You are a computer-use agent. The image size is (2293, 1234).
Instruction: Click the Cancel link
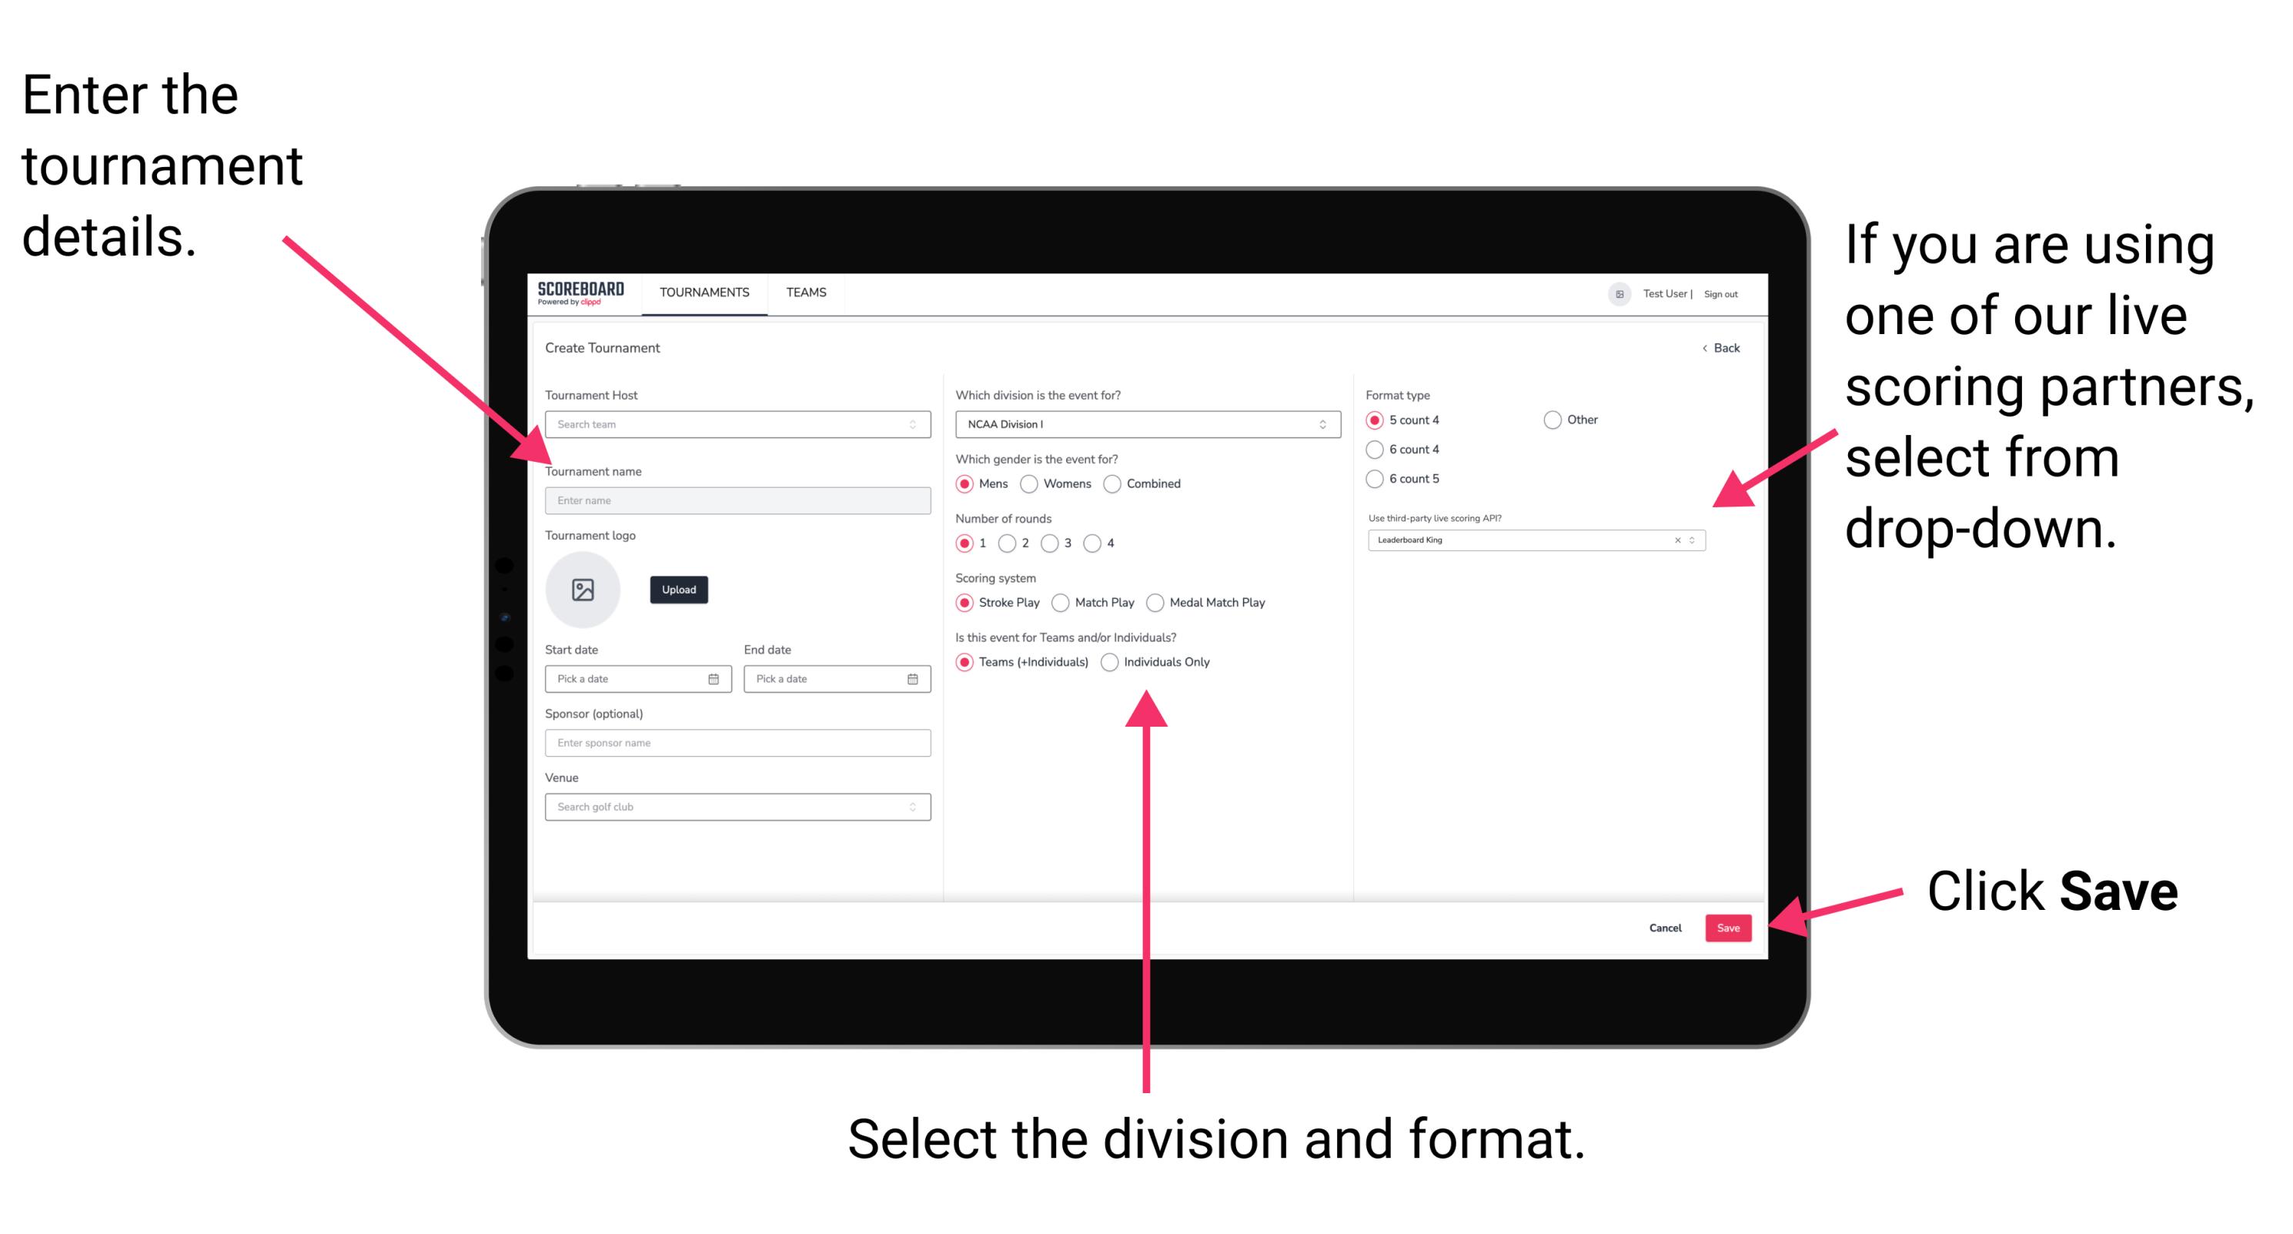(x=1666, y=927)
